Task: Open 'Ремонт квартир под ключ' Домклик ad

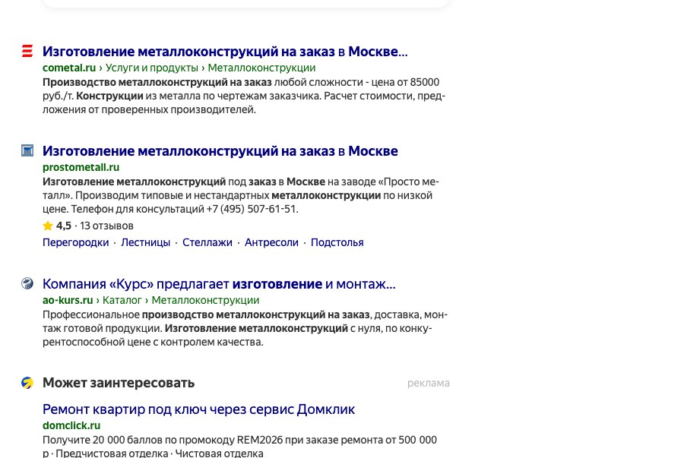Action: point(199,409)
